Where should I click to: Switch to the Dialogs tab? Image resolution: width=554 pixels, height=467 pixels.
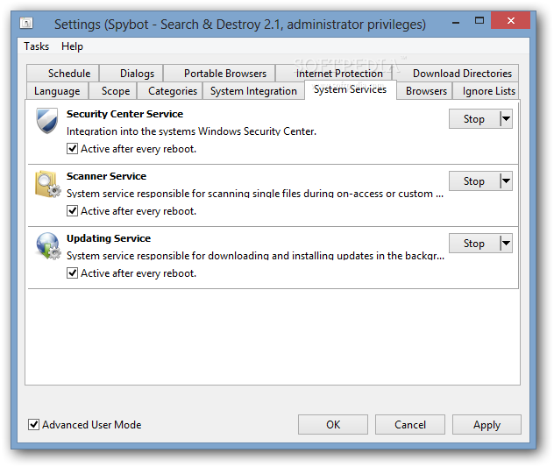[x=131, y=73]
